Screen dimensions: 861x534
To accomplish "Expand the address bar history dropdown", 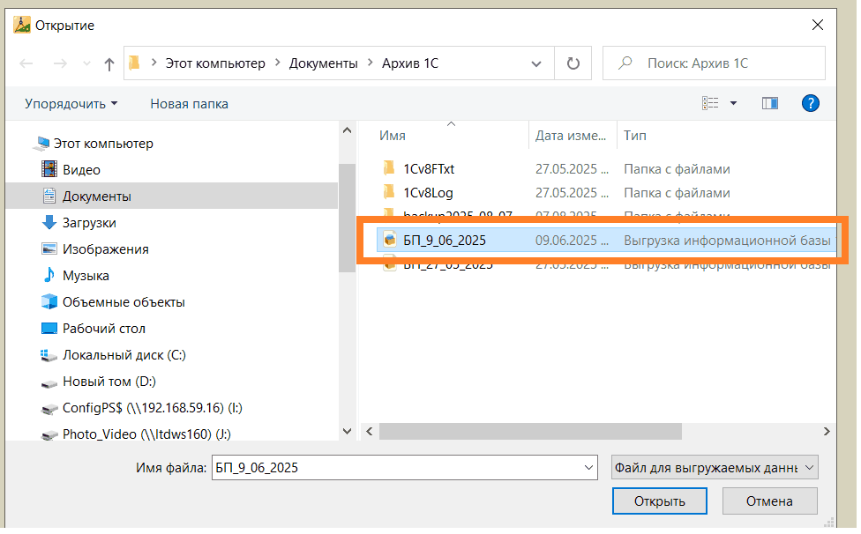I will 535,63.
